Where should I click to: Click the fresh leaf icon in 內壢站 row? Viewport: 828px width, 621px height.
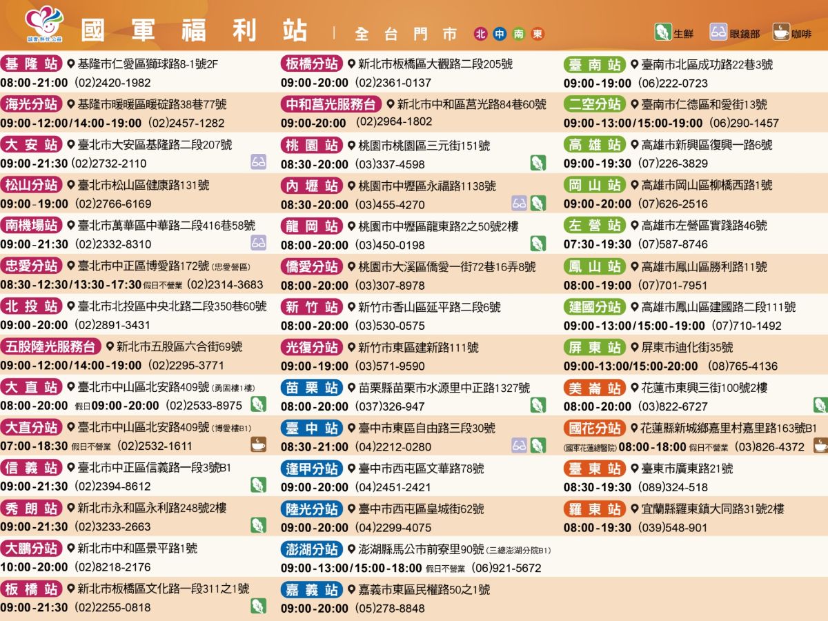click(538, 203)
